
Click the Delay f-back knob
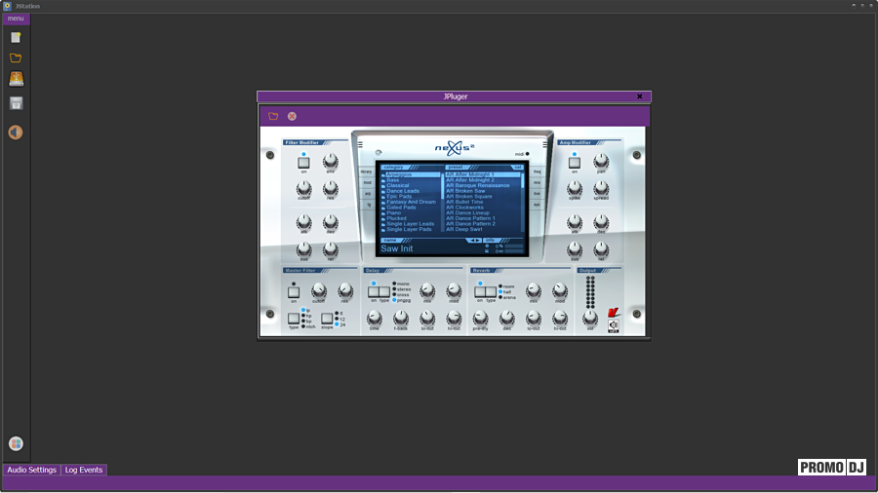[401, 318]
